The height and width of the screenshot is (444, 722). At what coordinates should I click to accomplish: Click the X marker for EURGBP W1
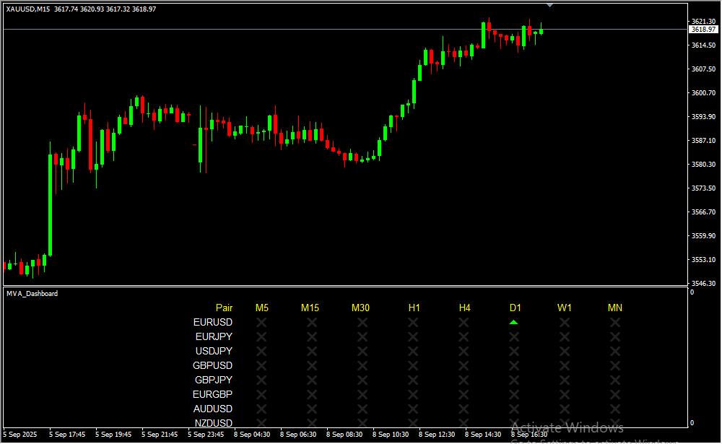coord(565,394)
